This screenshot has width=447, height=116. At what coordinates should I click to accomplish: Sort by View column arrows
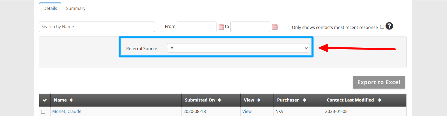[x=259, y=100]
